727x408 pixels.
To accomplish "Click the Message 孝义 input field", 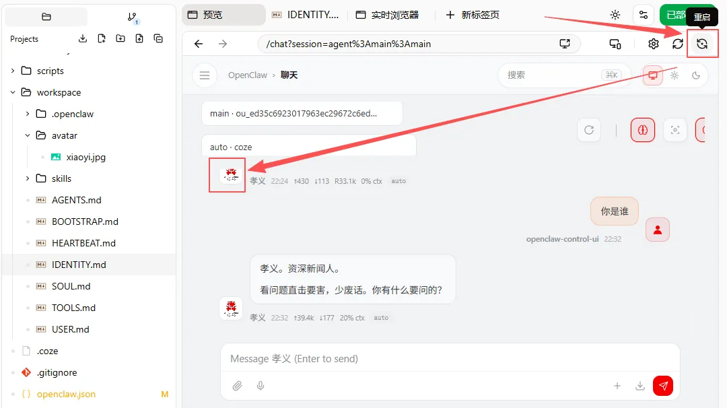I will click(450, 359).
